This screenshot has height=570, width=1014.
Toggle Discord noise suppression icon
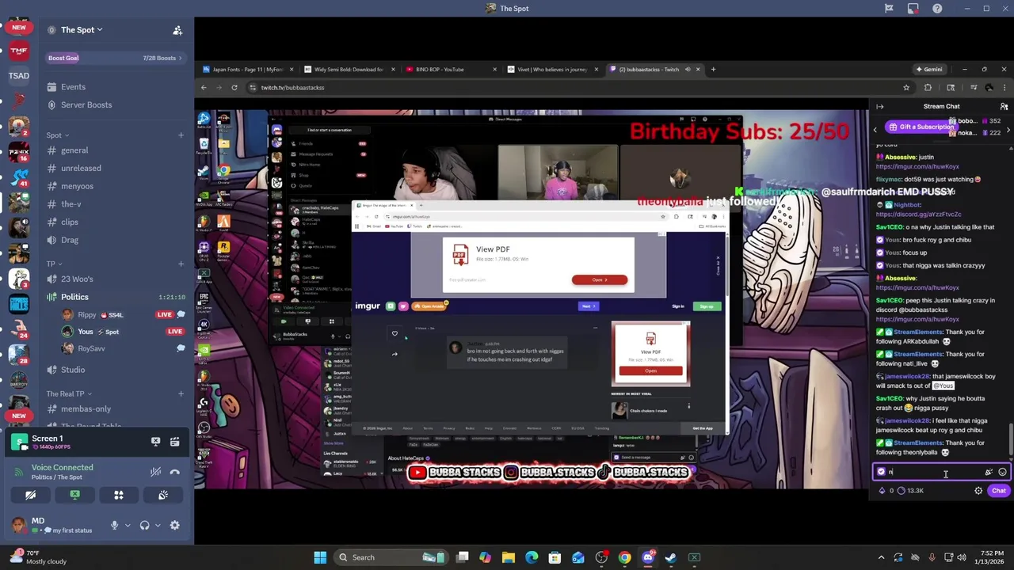155,472
